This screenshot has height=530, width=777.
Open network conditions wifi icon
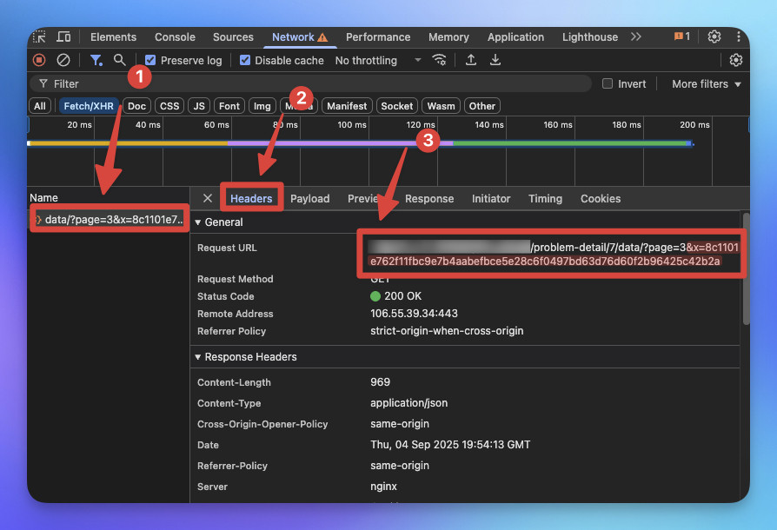tap(439, 61)
